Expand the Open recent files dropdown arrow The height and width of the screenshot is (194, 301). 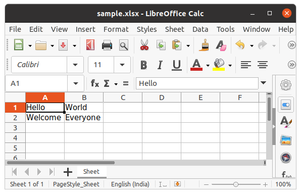(52, 45)
